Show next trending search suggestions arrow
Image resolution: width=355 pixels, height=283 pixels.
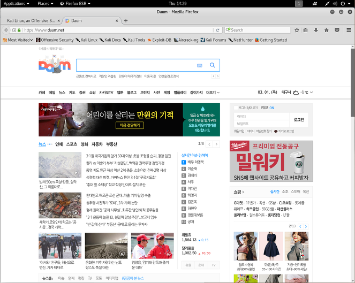point(218,77)
